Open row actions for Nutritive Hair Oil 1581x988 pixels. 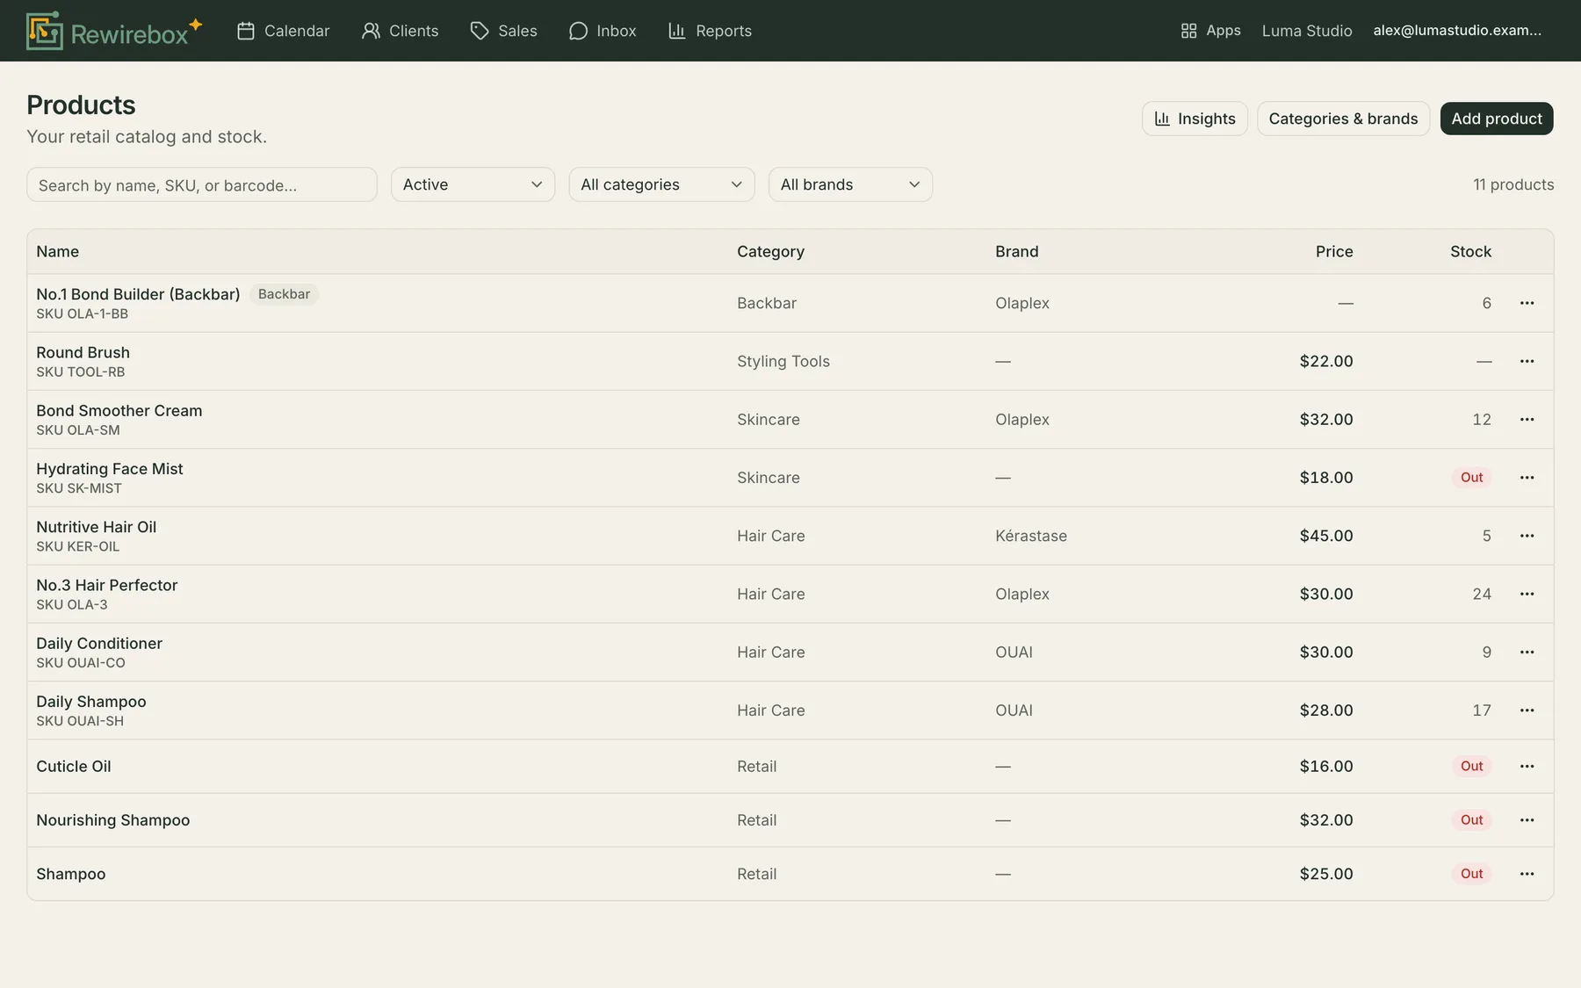1527,536
